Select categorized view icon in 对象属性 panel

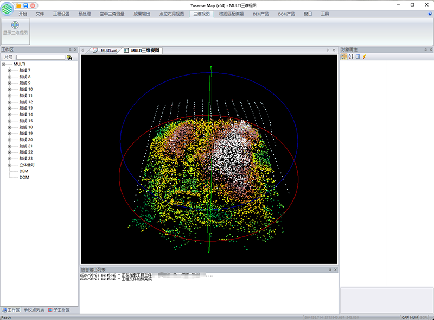click(x=343, y=57)
